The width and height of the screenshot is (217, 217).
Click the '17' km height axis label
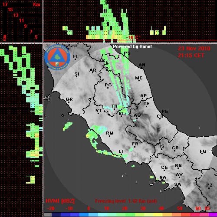tap(5, 4)
